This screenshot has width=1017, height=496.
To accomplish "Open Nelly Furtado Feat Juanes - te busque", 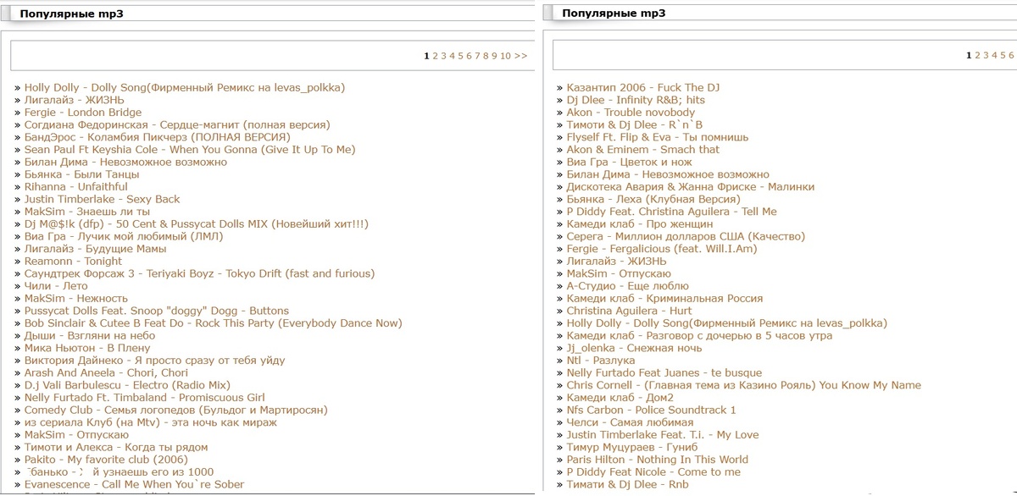I will click(664, 373).
